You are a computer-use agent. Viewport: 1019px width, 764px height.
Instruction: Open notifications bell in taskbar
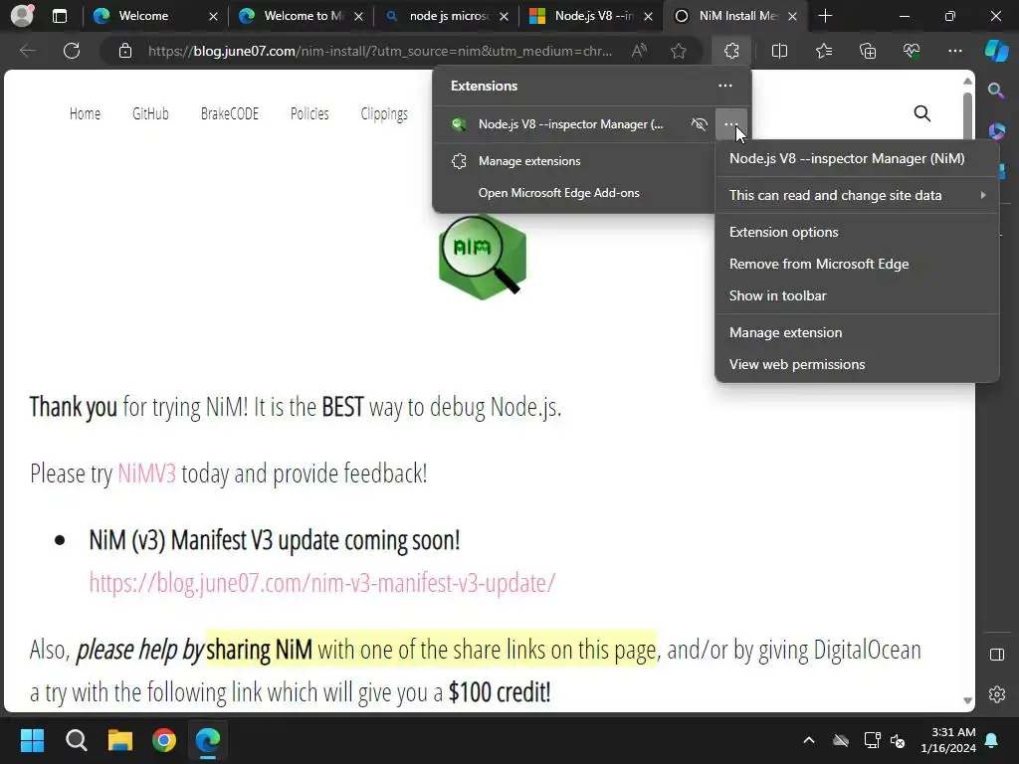992,740
